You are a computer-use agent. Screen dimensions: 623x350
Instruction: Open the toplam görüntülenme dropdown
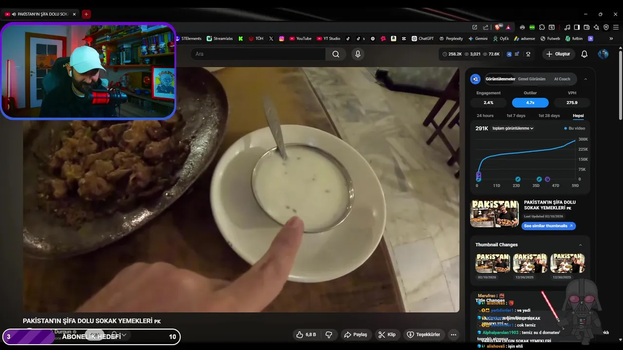coord(513,128)
